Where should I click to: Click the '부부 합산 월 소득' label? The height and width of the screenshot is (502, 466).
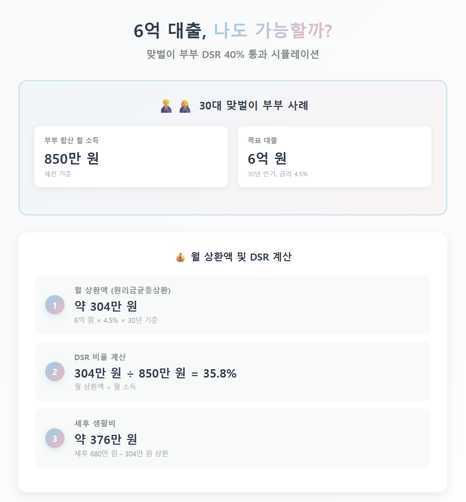click(71, 140)
